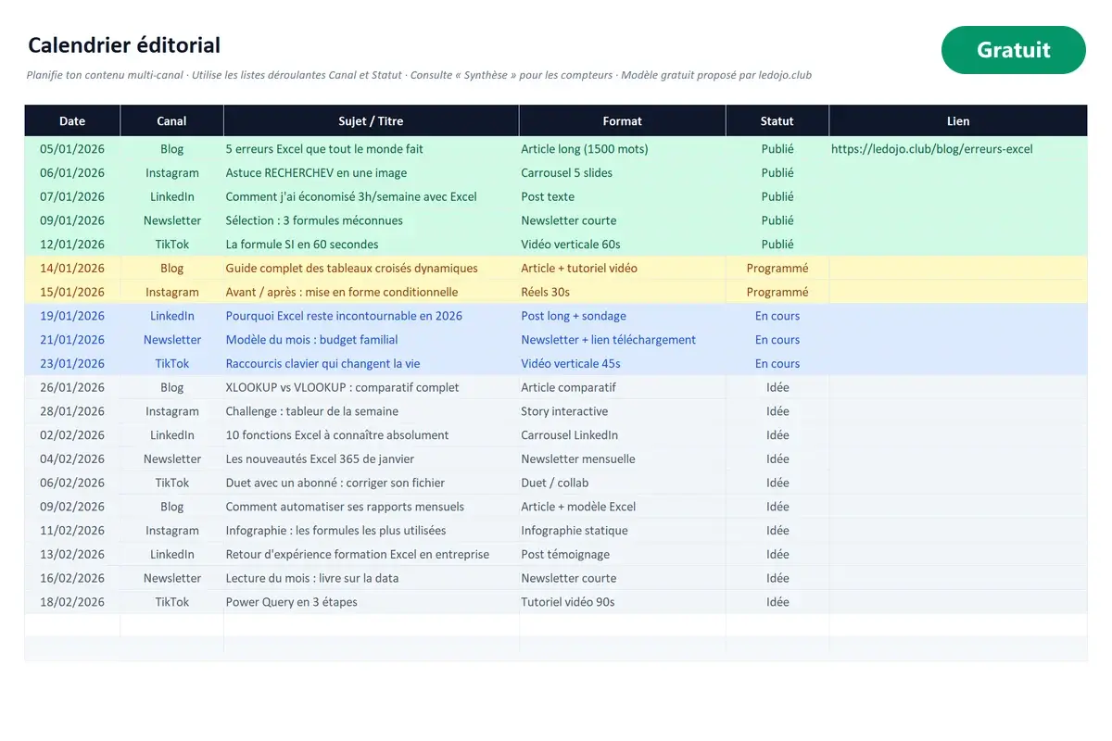Open Statut cell En cours for TikTok 23/01/2026
1112x741 pixels.
[777, 363]
